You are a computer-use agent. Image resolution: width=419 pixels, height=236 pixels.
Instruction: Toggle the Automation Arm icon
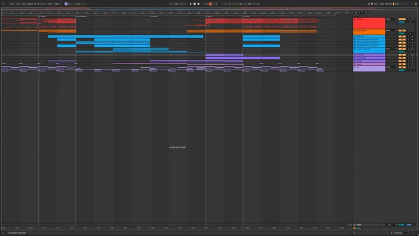click(207, 4)
